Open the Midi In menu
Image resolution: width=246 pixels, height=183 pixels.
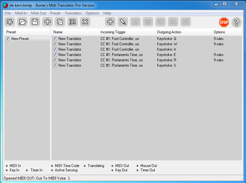(x=21, y=13)
